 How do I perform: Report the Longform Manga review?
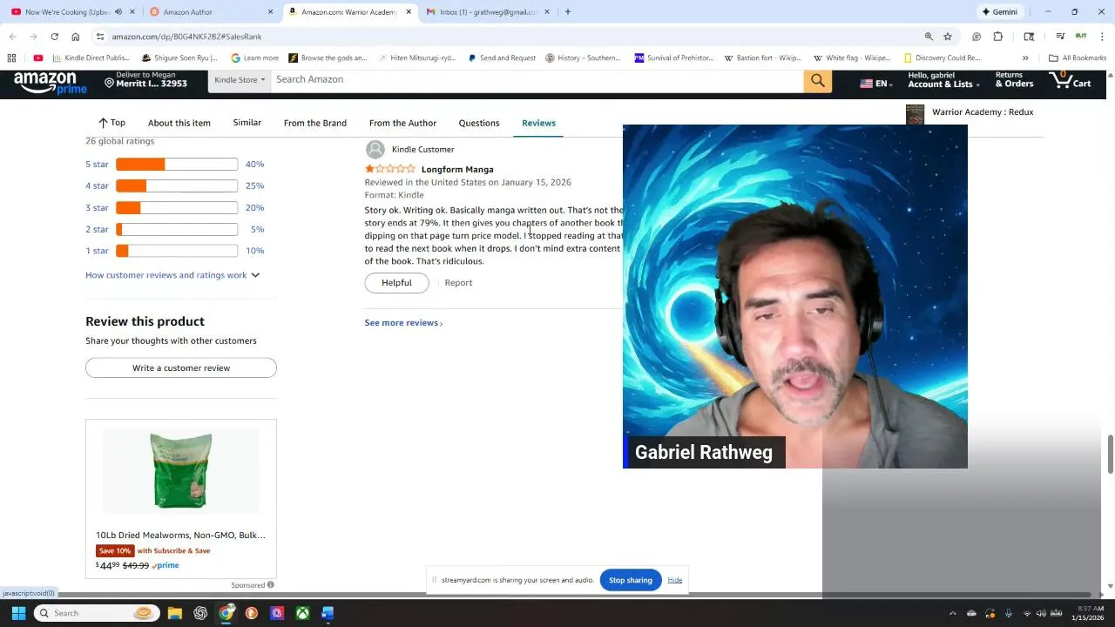tap(458, 283)
